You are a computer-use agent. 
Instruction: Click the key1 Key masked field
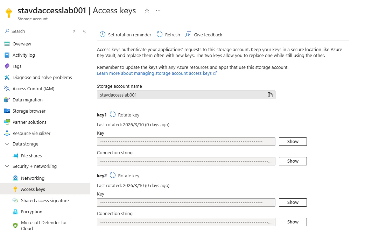[x=186, y=142]
